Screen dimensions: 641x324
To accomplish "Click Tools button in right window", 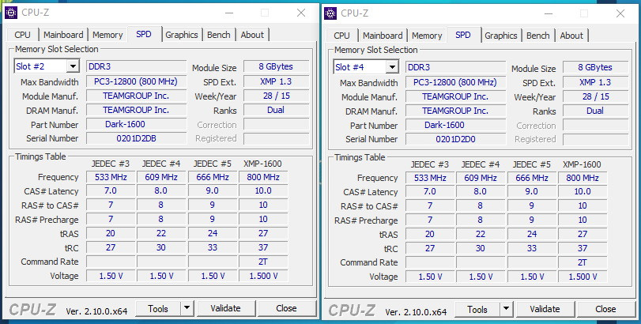I will tap(477, 309).
